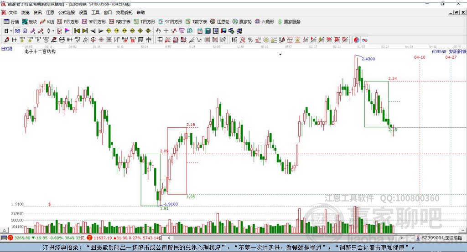Viewport: 467px width, 252px height.
Task: Click the 600569 安阳钢铁 stock label
Action: pos(449,51)
